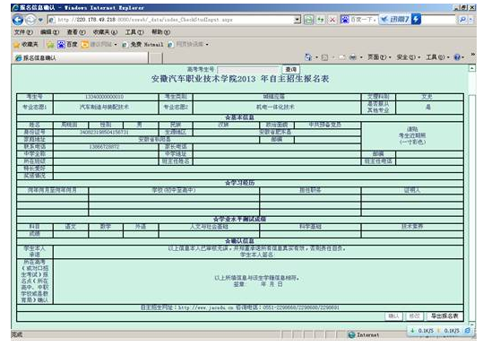Click the search magnifier icon
483x346 pixels.
click(462, 20)
